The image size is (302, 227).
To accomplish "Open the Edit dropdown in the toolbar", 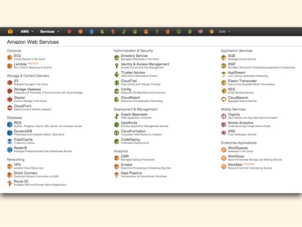I will [x=224, y=31].
